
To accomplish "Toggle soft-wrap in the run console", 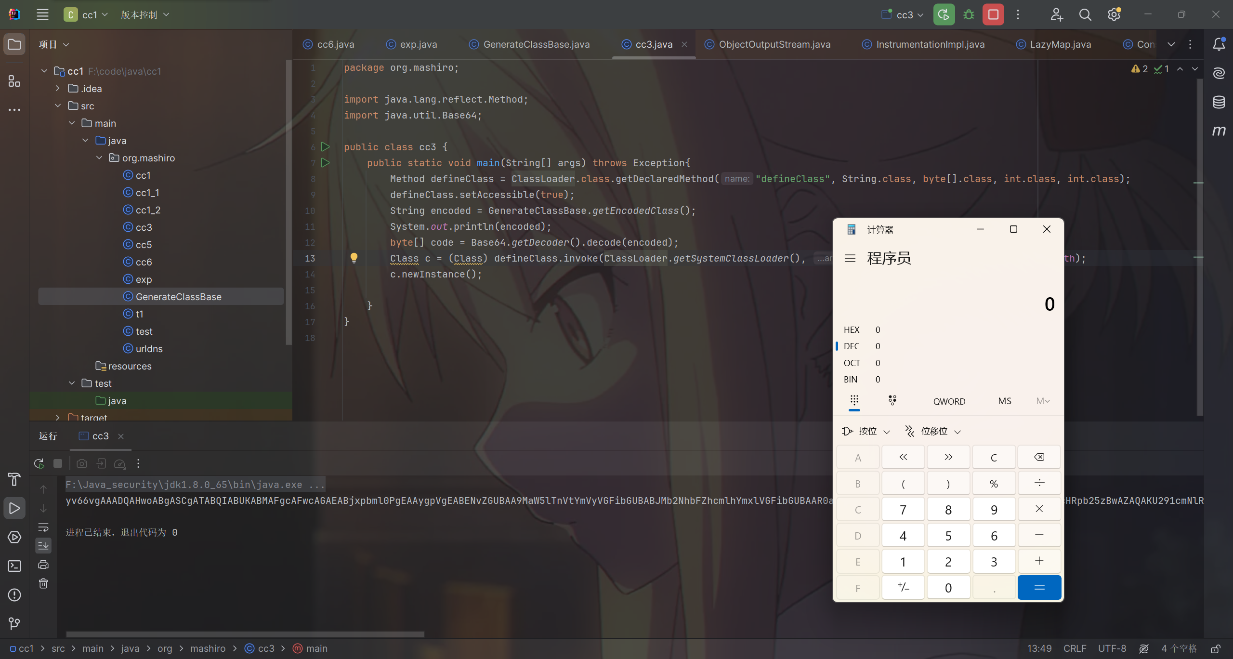I will pos(43,527).
